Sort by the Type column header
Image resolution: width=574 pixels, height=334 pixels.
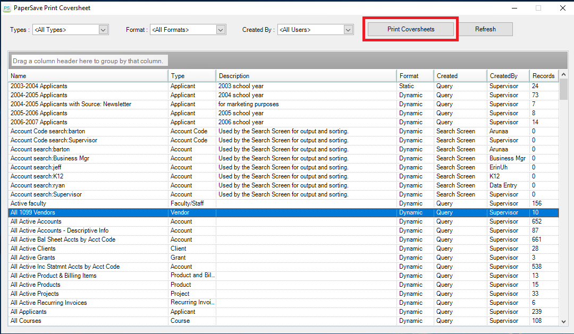pyautogui.click(x=192, y=76)
